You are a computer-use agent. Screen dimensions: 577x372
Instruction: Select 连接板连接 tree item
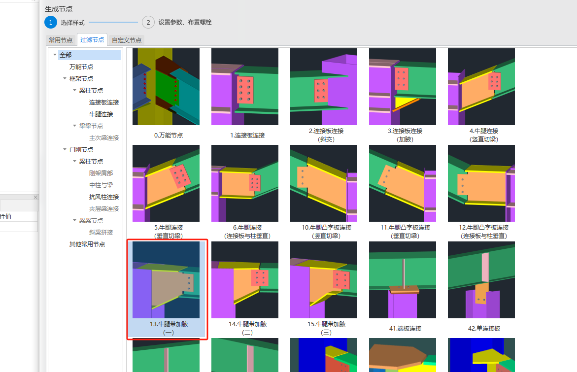(104, 102)
